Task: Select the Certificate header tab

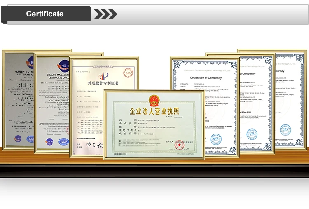Action: point(45,14)
